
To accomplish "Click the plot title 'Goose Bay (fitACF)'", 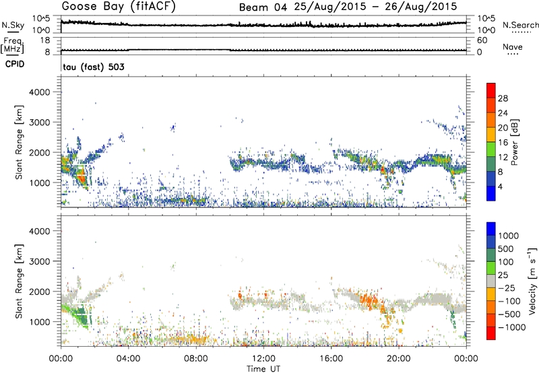I will pyautogui.click(x=119, y=6).
